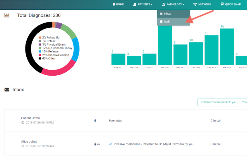Click the clock icon under Alice Johns
Viewport: 247px width, 156px height.
click(x=23, y=146)
